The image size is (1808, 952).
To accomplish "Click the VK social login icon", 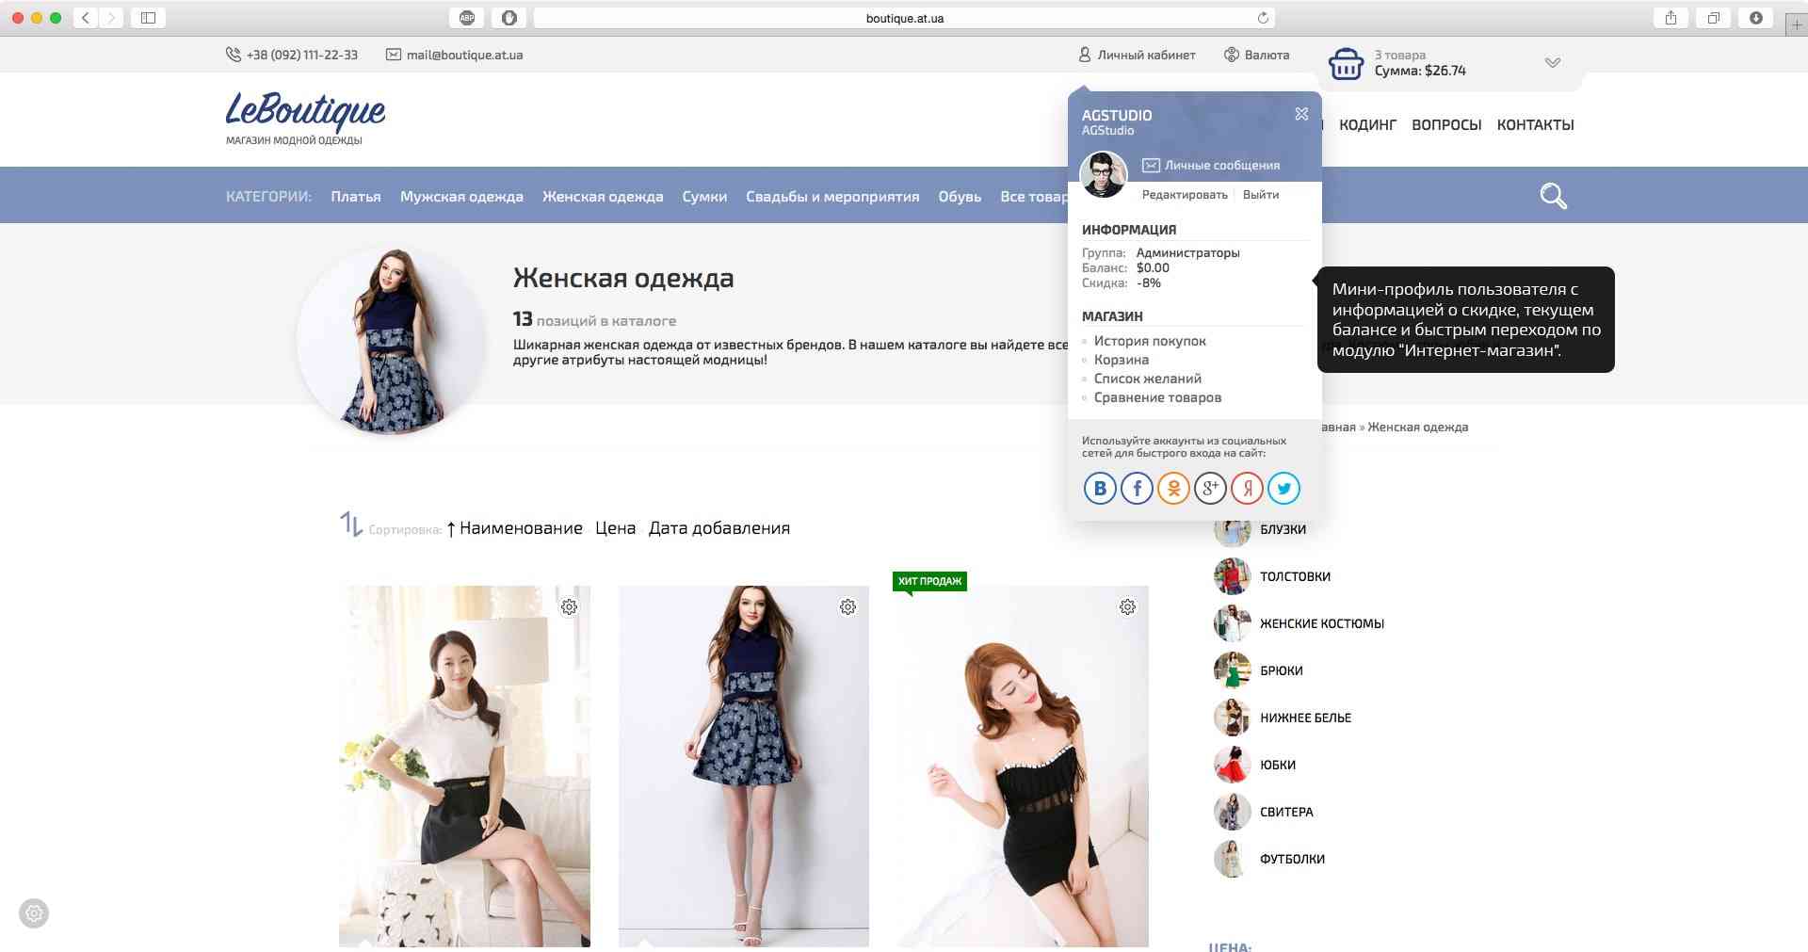I will [1100, 488].
